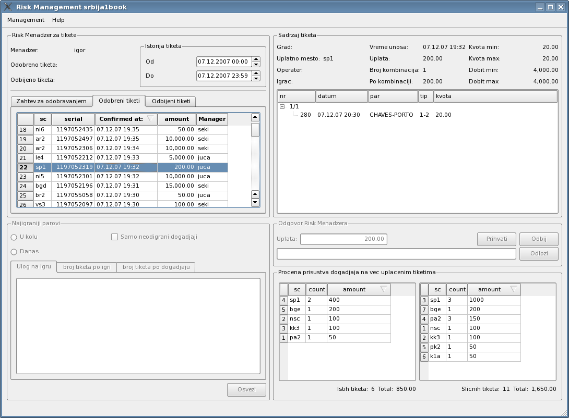Open the Management menu
Image resolution: width=569 pixels, height=418 pixels.
(x=26, y=20)
